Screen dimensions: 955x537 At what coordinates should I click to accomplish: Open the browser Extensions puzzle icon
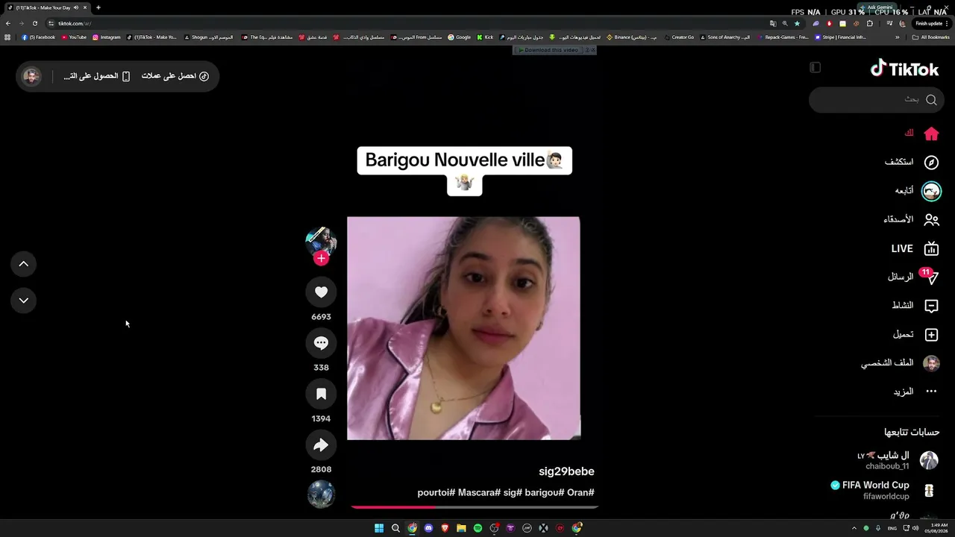(869, 23)
